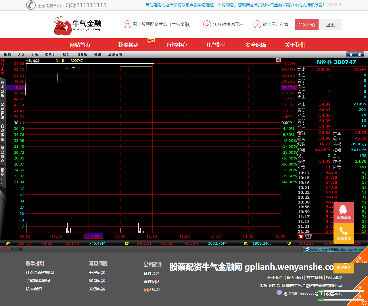This screenshot has height=306, width=368.
Task: Expand the 更多 side panel option
Action: point(3,176)
